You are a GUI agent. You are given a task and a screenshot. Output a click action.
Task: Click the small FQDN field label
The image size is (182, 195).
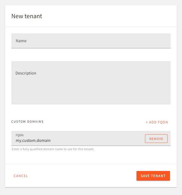coord(20,135)
